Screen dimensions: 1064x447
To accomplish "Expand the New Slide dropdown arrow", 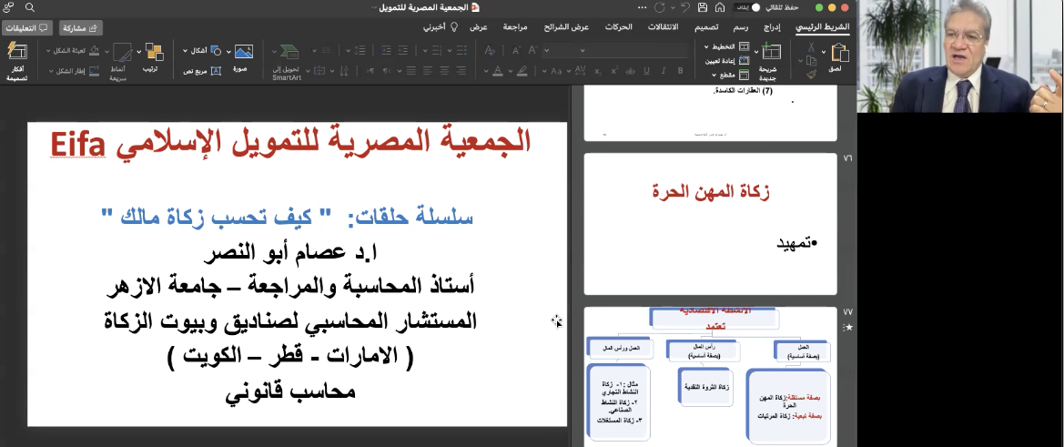I will click(756, 52).
